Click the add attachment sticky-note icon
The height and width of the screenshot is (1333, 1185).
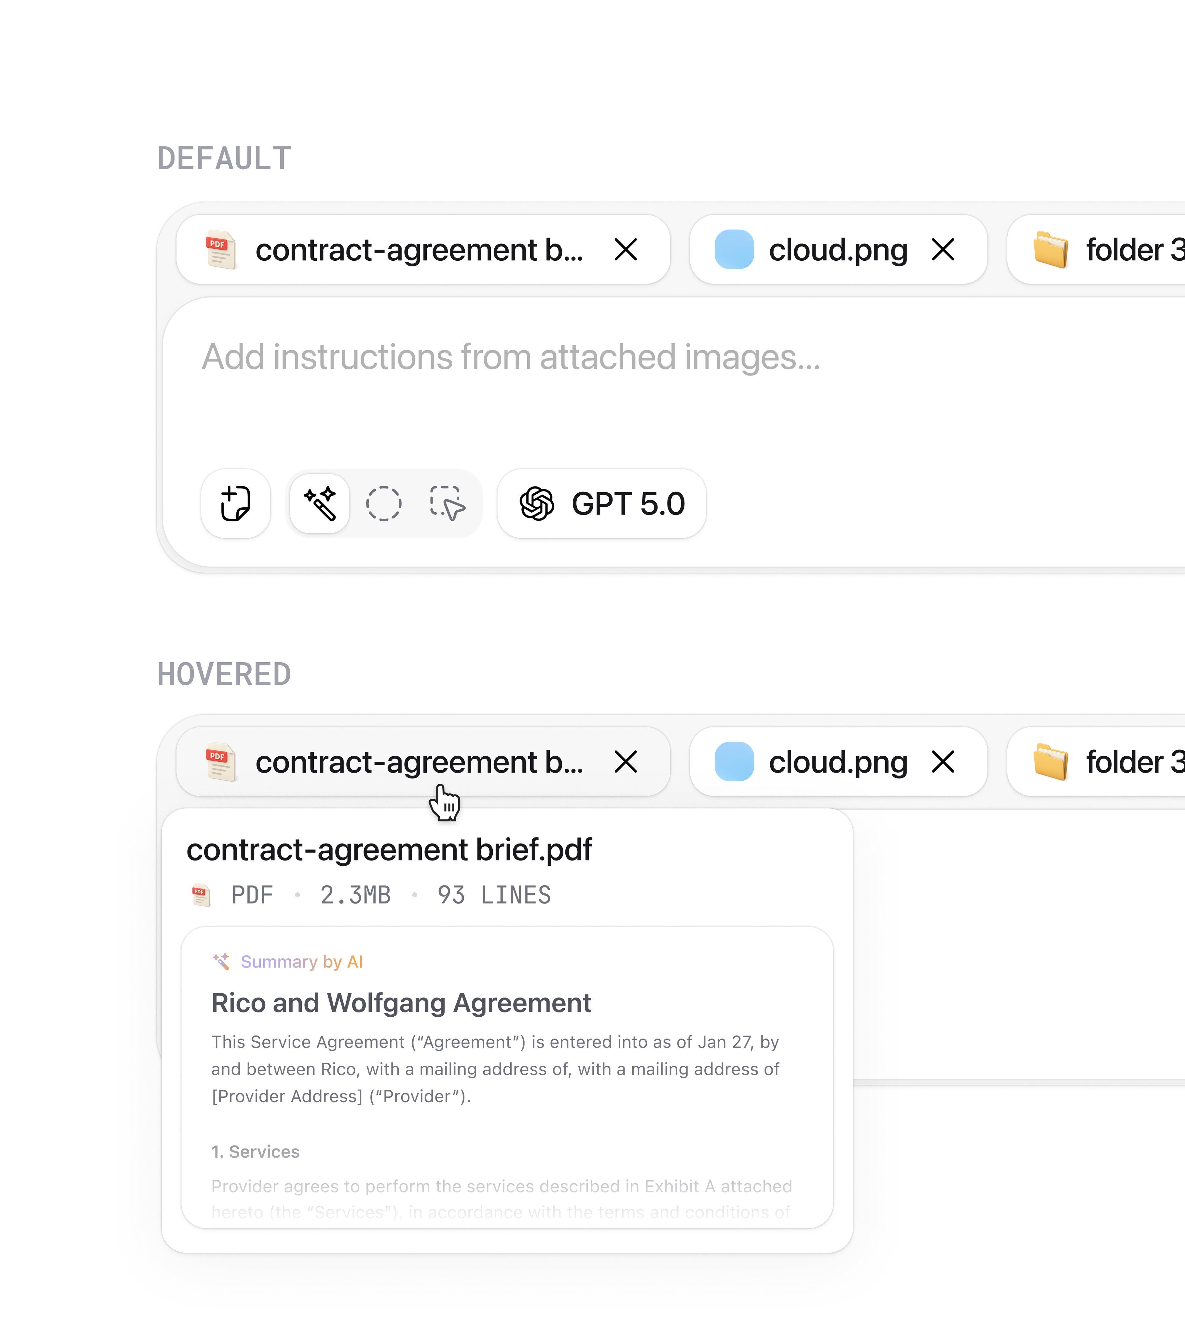coord(235,503)
